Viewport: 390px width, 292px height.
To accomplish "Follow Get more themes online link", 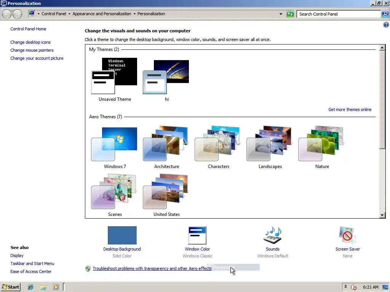I will click(350, 109).
